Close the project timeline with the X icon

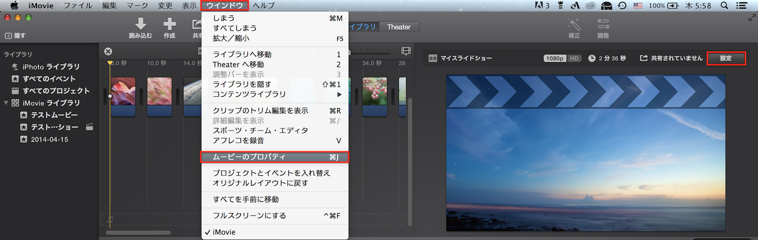108,51
